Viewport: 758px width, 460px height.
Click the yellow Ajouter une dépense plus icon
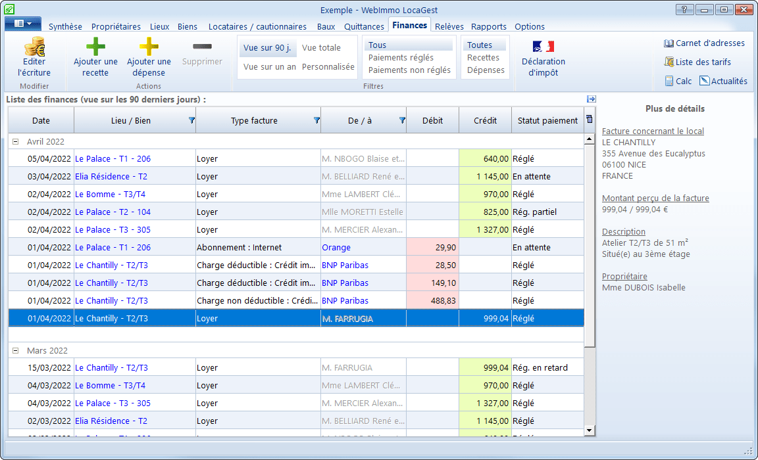click(149, 47)
